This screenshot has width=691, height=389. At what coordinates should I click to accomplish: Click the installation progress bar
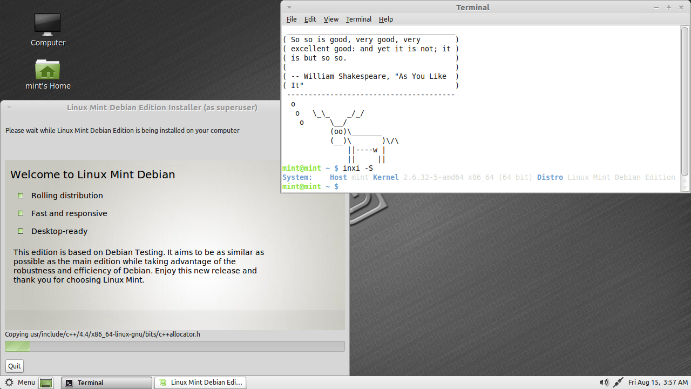pos(175,346)
